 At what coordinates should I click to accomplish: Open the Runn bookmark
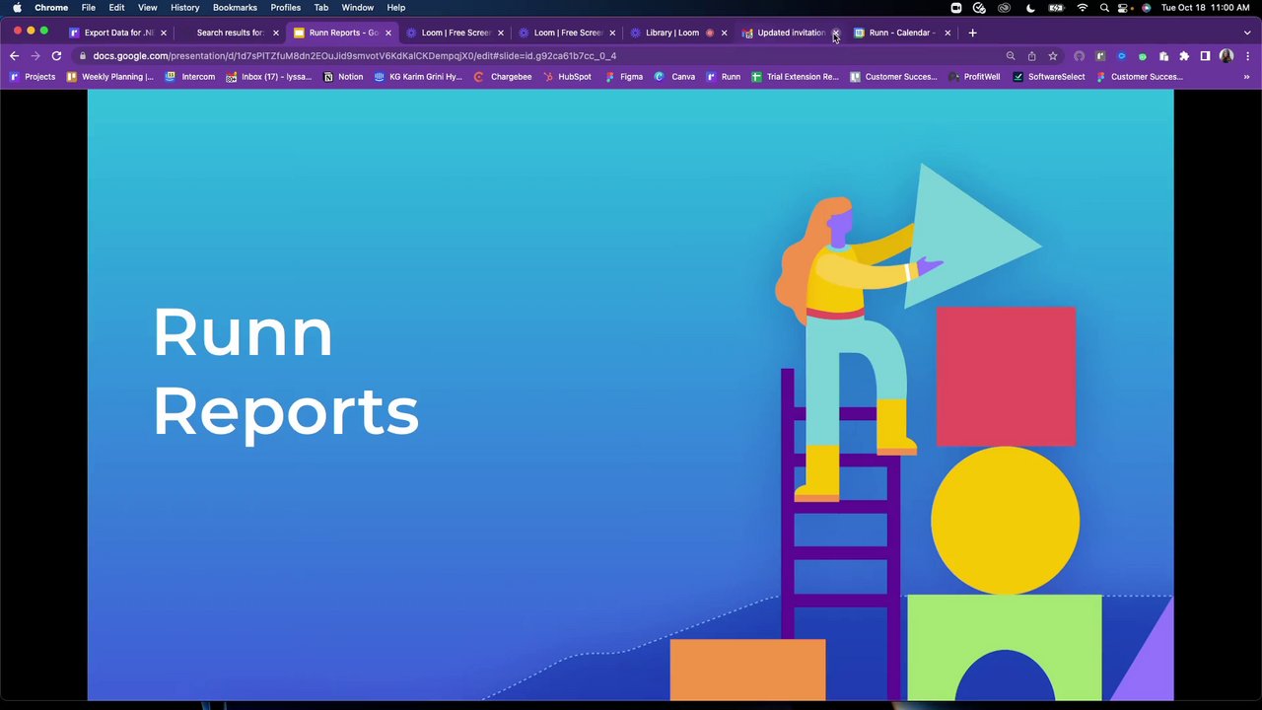point(723,77)
